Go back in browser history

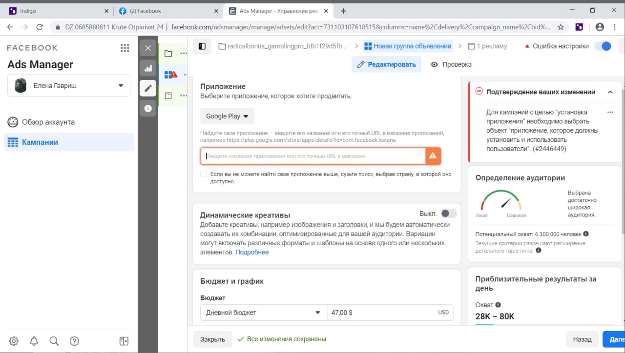(x=10, y=27)
